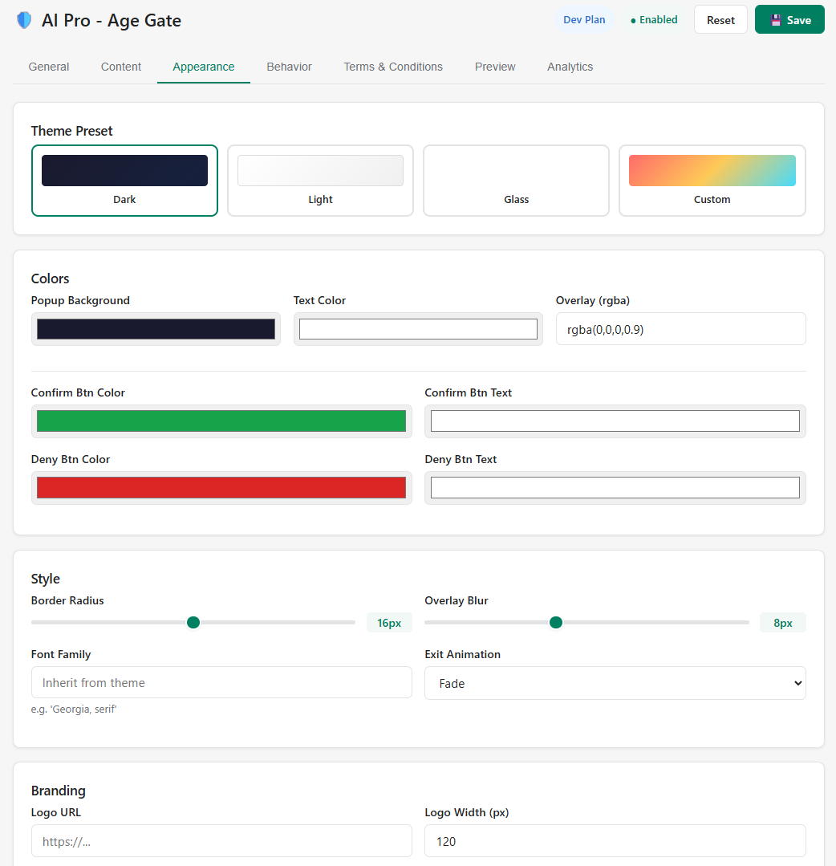Open the Deny Btn Color picker

(x=221, y=487)
